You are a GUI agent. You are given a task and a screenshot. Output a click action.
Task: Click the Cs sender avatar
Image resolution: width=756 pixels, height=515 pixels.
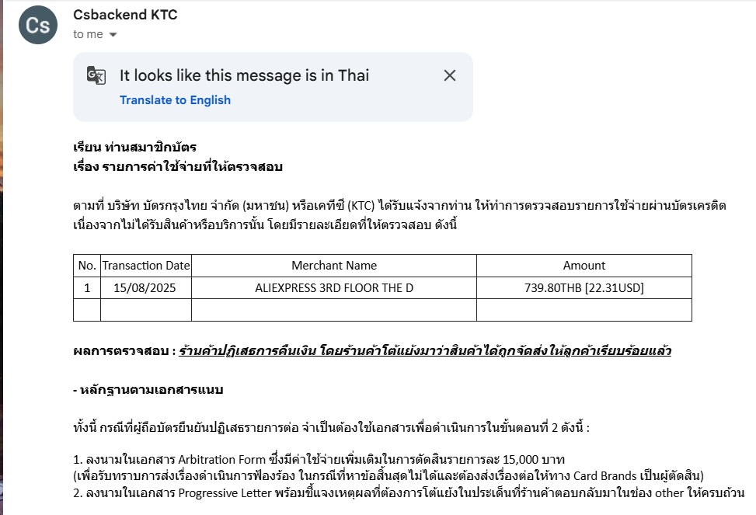[38, 25]
